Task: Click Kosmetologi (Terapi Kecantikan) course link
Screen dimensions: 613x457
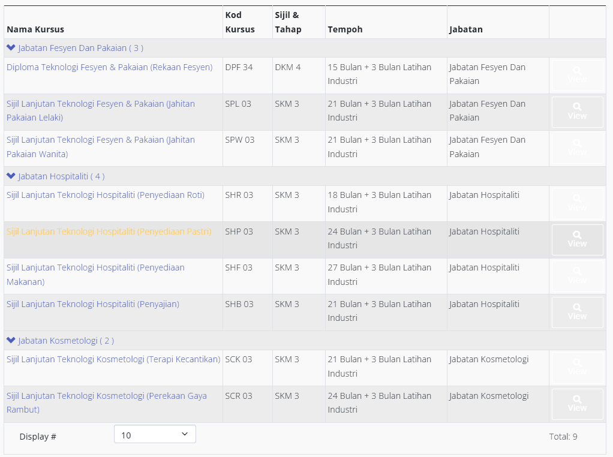Action: (113, 359)
